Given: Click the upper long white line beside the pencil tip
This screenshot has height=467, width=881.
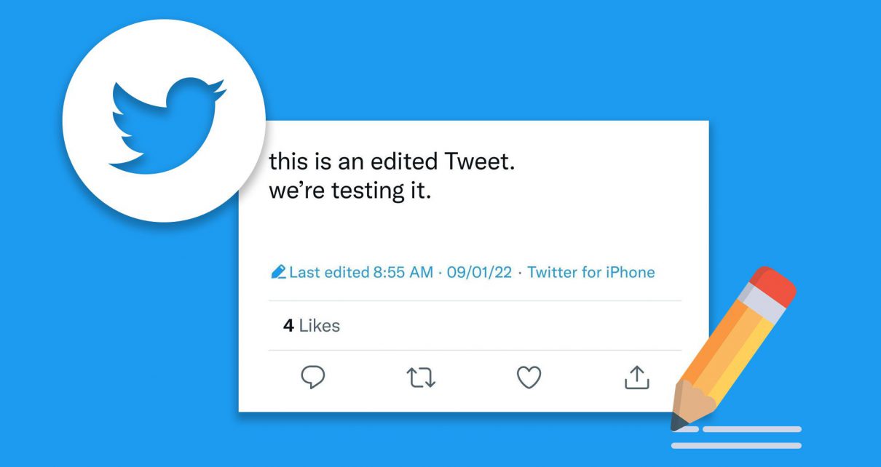Looking at the screenshot, I should click(x=752, y=429).
